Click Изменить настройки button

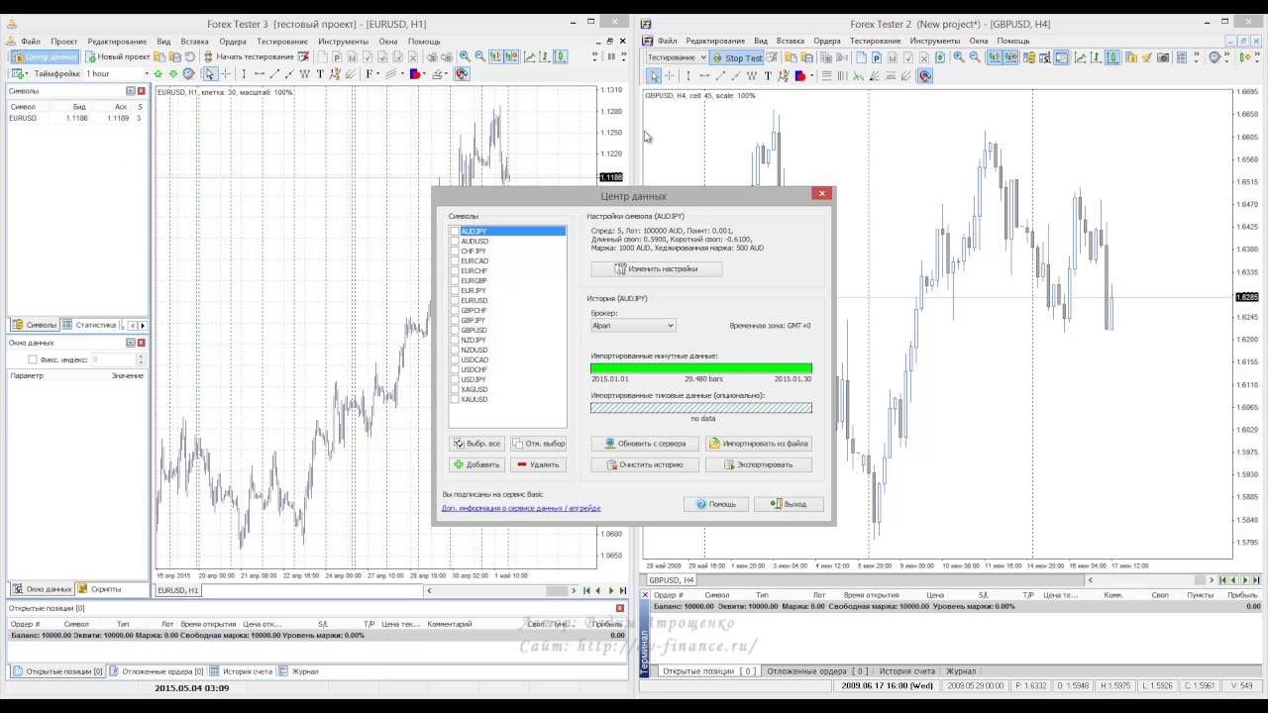tap(656, 268)
